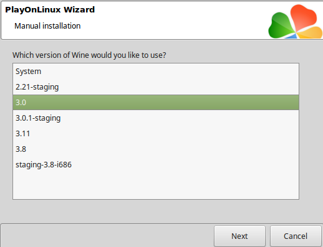Click the yellow petal of the logo
Image resolution: width=323 pixels, height=247 pixels.
[310, 33]
